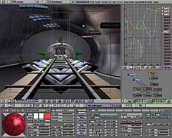Click the view buttons camera icon in header
The width and height of the screenshot is (172, 138).
(24, 106)
